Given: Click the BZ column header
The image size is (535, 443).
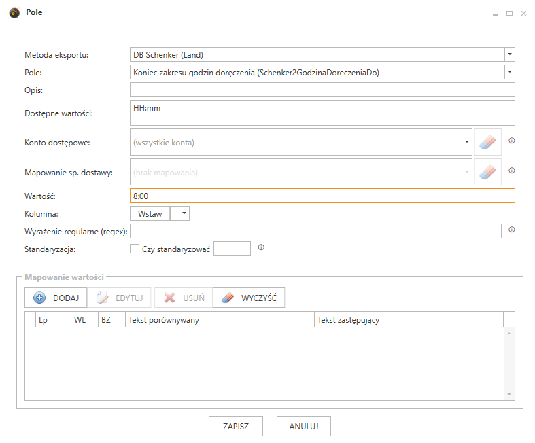Looking at the screenshot, I should click(112, 319).
